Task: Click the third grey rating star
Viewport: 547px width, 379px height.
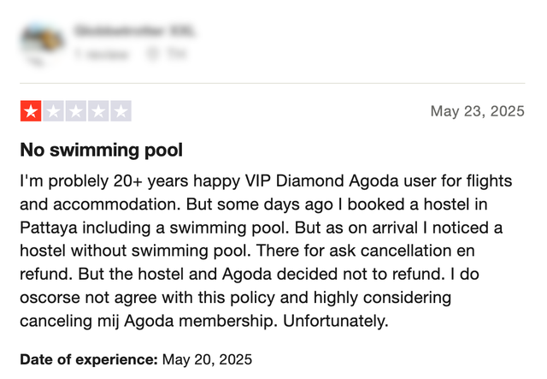Action: tap(76, 111)
